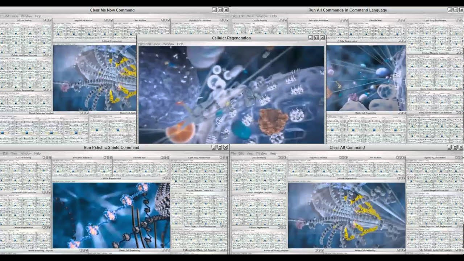The width and height of the screenshot is (464, 261).
Task: Open Help menu in Run All Commands window
Action: (x=274, y=16)
